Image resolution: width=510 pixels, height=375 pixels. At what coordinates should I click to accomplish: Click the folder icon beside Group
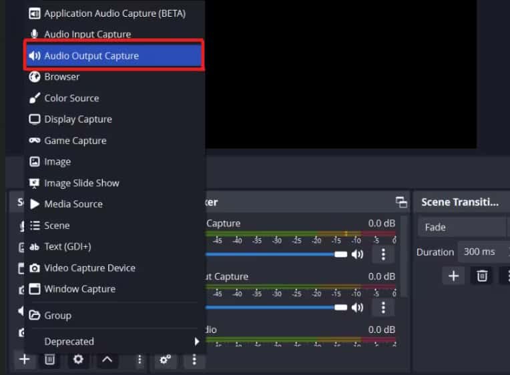click(x=35, y=315)
